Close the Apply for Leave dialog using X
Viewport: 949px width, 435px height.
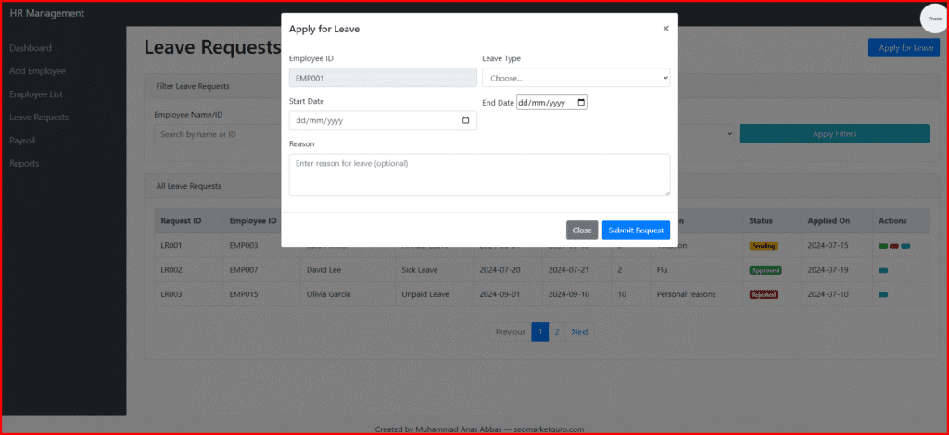pyautogui.click(x=665, y=29)
